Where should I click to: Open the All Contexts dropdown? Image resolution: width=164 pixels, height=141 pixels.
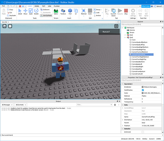[21, 105]
